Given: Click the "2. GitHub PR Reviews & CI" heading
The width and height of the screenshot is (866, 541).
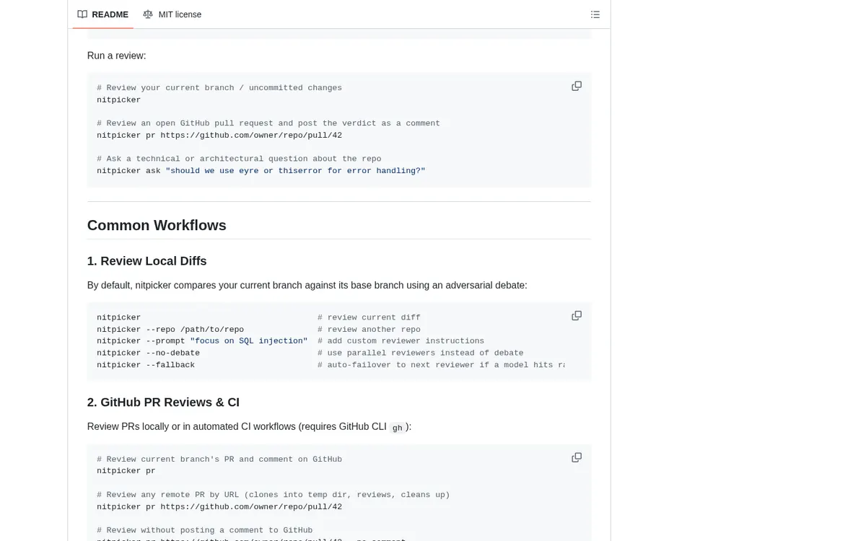Looking at the screenshot, I should (x=163, y=403).
